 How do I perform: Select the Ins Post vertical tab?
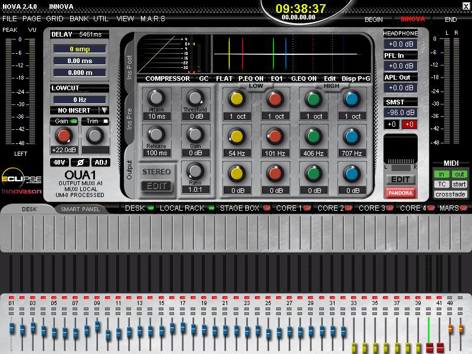[129, 67]
